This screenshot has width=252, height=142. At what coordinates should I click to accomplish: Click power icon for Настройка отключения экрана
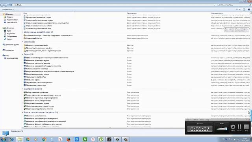coord(24,103)
